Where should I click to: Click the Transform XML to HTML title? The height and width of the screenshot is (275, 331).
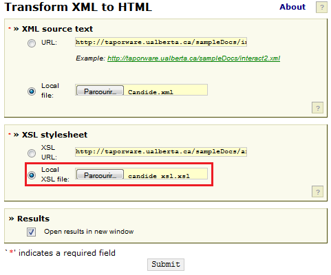[78, 7]
